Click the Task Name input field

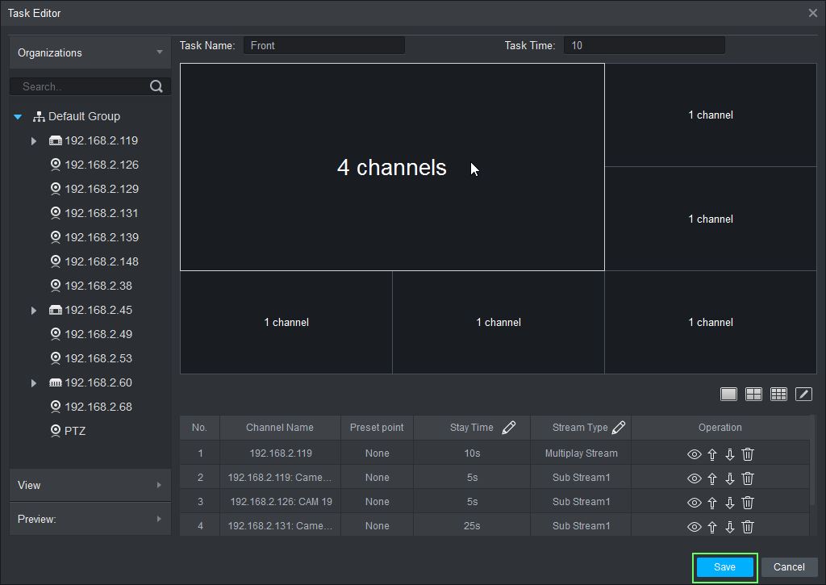click(323, 46)
